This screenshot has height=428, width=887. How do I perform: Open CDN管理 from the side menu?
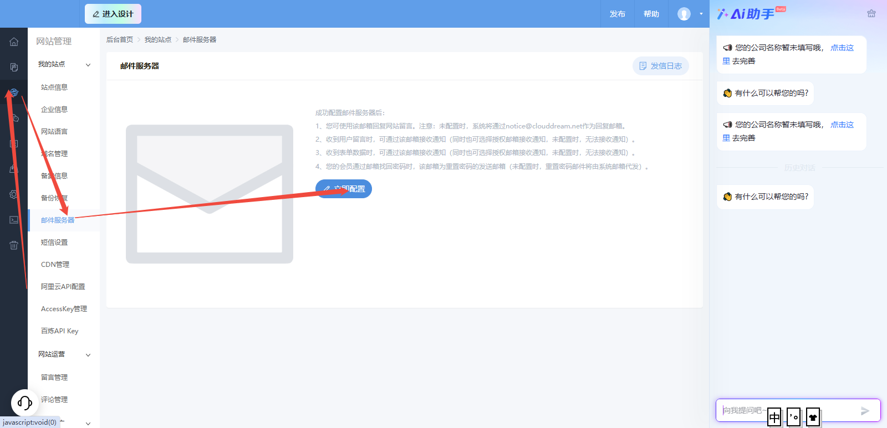pos(55,265)
